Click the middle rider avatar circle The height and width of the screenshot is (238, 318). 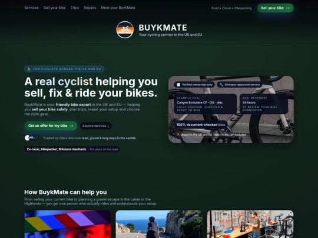pyautogui.click(x=32, y=138)
